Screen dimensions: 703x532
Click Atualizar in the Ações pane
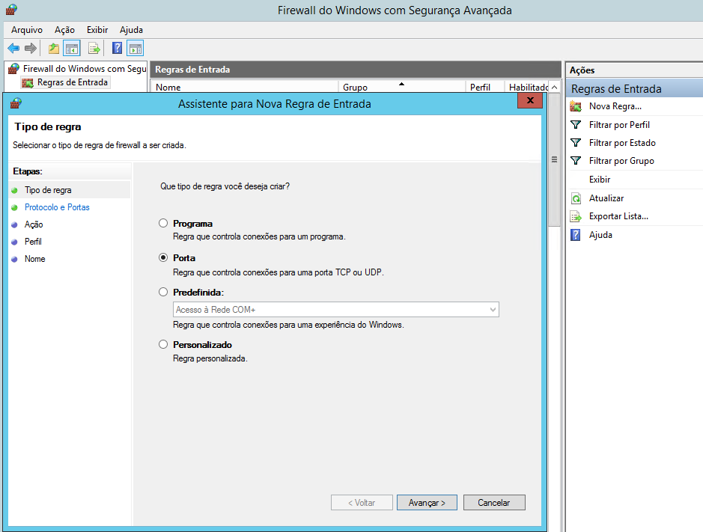[x=606, y=198]
